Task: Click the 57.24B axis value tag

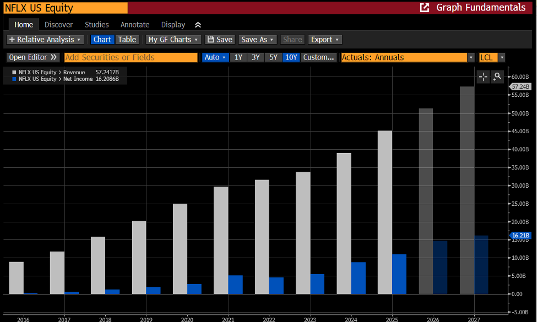Action: tap(520, 87)
